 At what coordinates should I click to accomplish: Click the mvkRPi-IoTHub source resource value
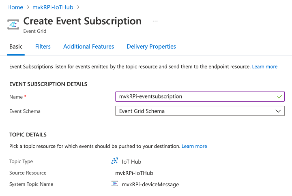[134, 173]
